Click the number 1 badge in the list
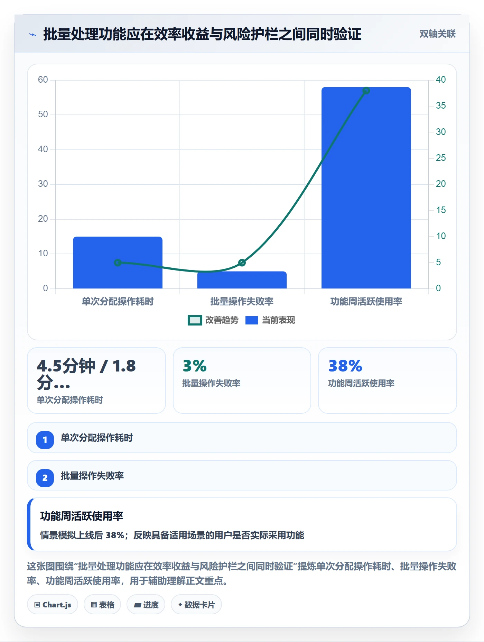484x642 pixels. (45, 440)
